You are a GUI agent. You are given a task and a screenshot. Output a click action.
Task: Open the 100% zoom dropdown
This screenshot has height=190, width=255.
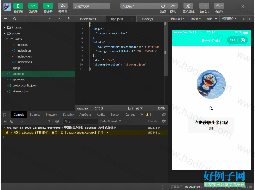coord(196,19)
